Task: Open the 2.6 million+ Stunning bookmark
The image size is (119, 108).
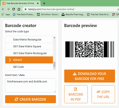Action: 48,14
